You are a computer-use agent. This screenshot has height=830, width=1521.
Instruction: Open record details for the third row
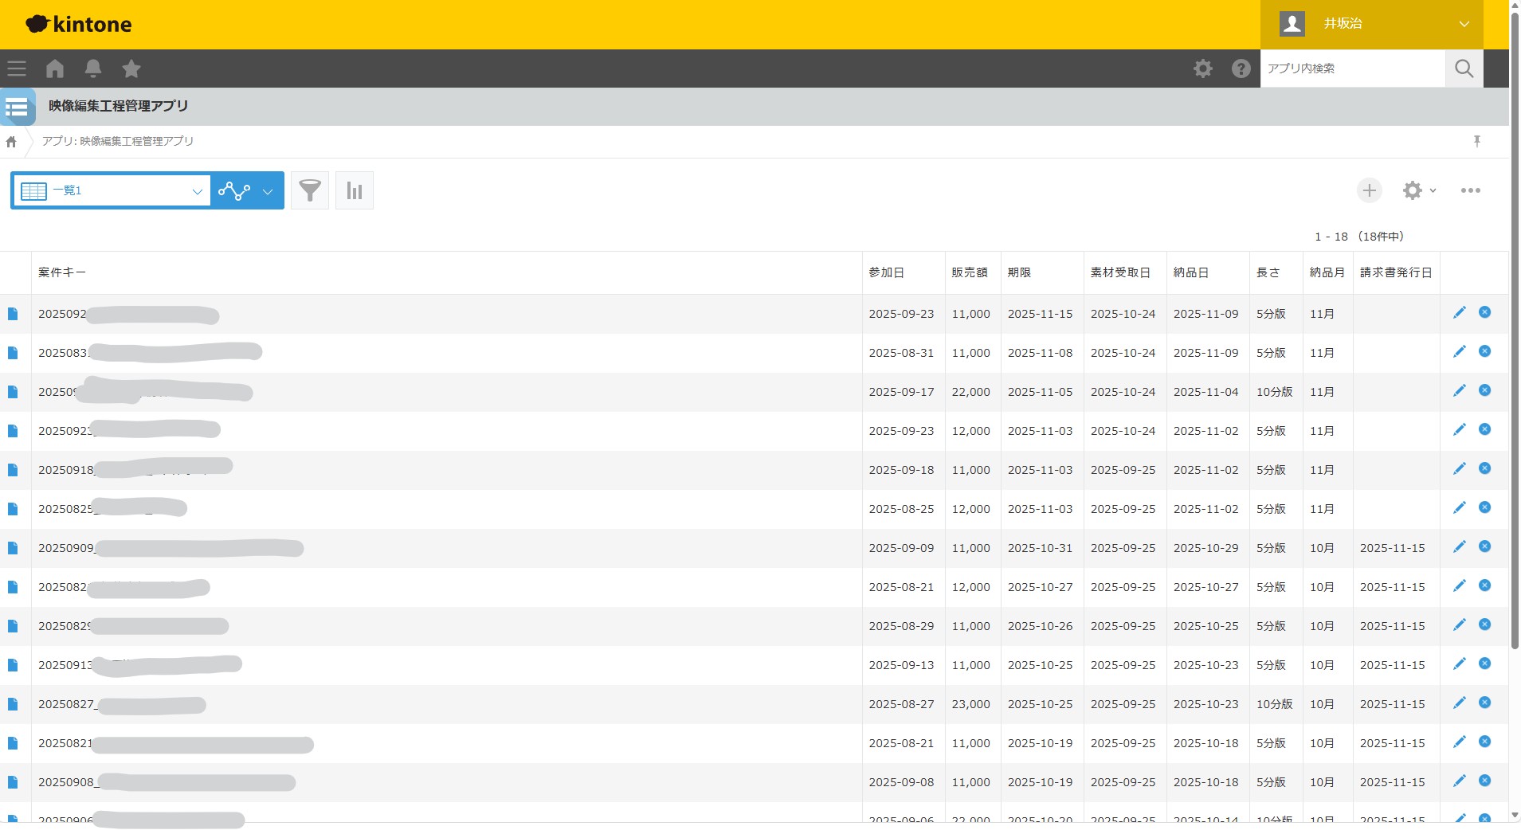click(x=13, y=392)
